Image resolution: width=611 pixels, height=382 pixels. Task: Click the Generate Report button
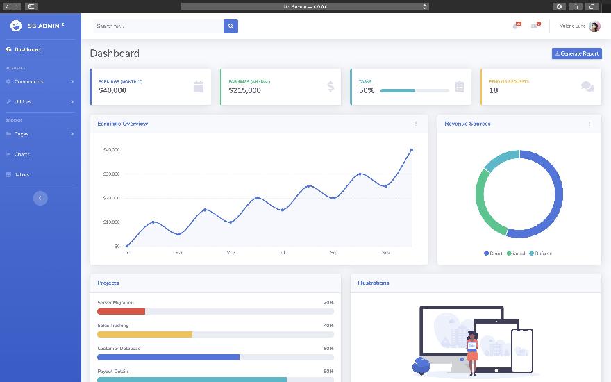pos(577,53)
